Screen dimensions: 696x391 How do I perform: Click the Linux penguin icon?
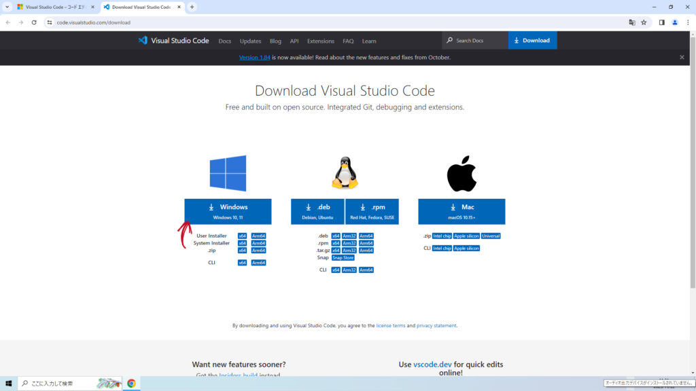pos(345,173)
